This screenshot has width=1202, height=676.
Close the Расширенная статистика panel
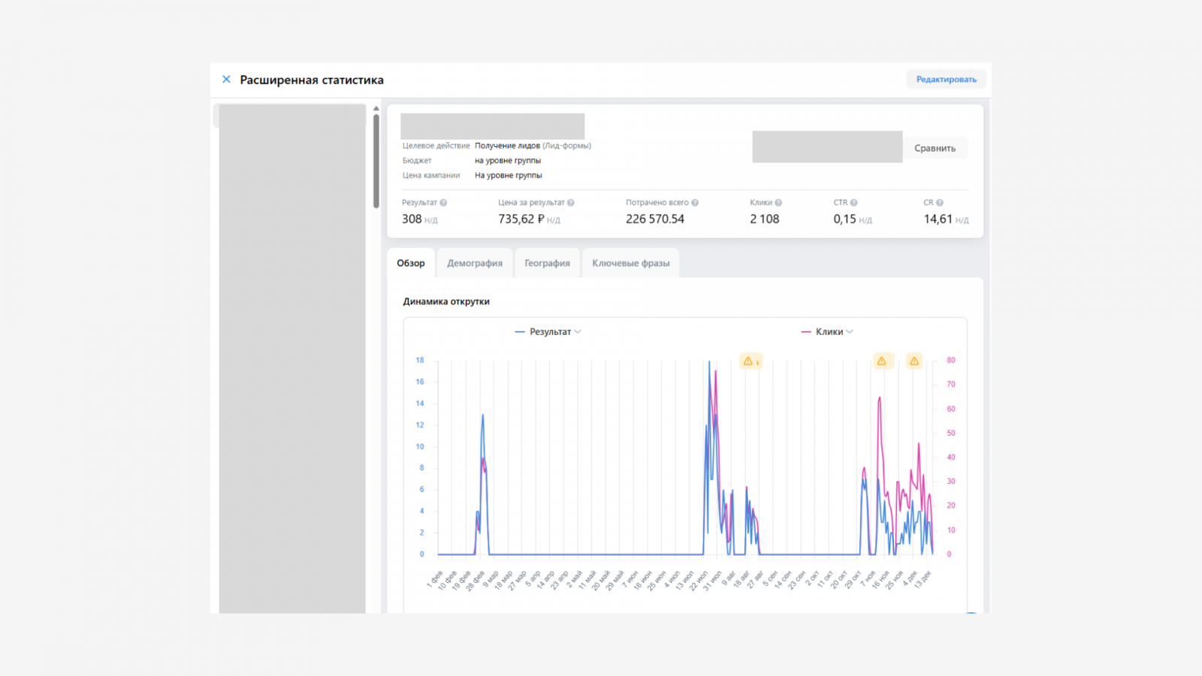tap(226, 80)
